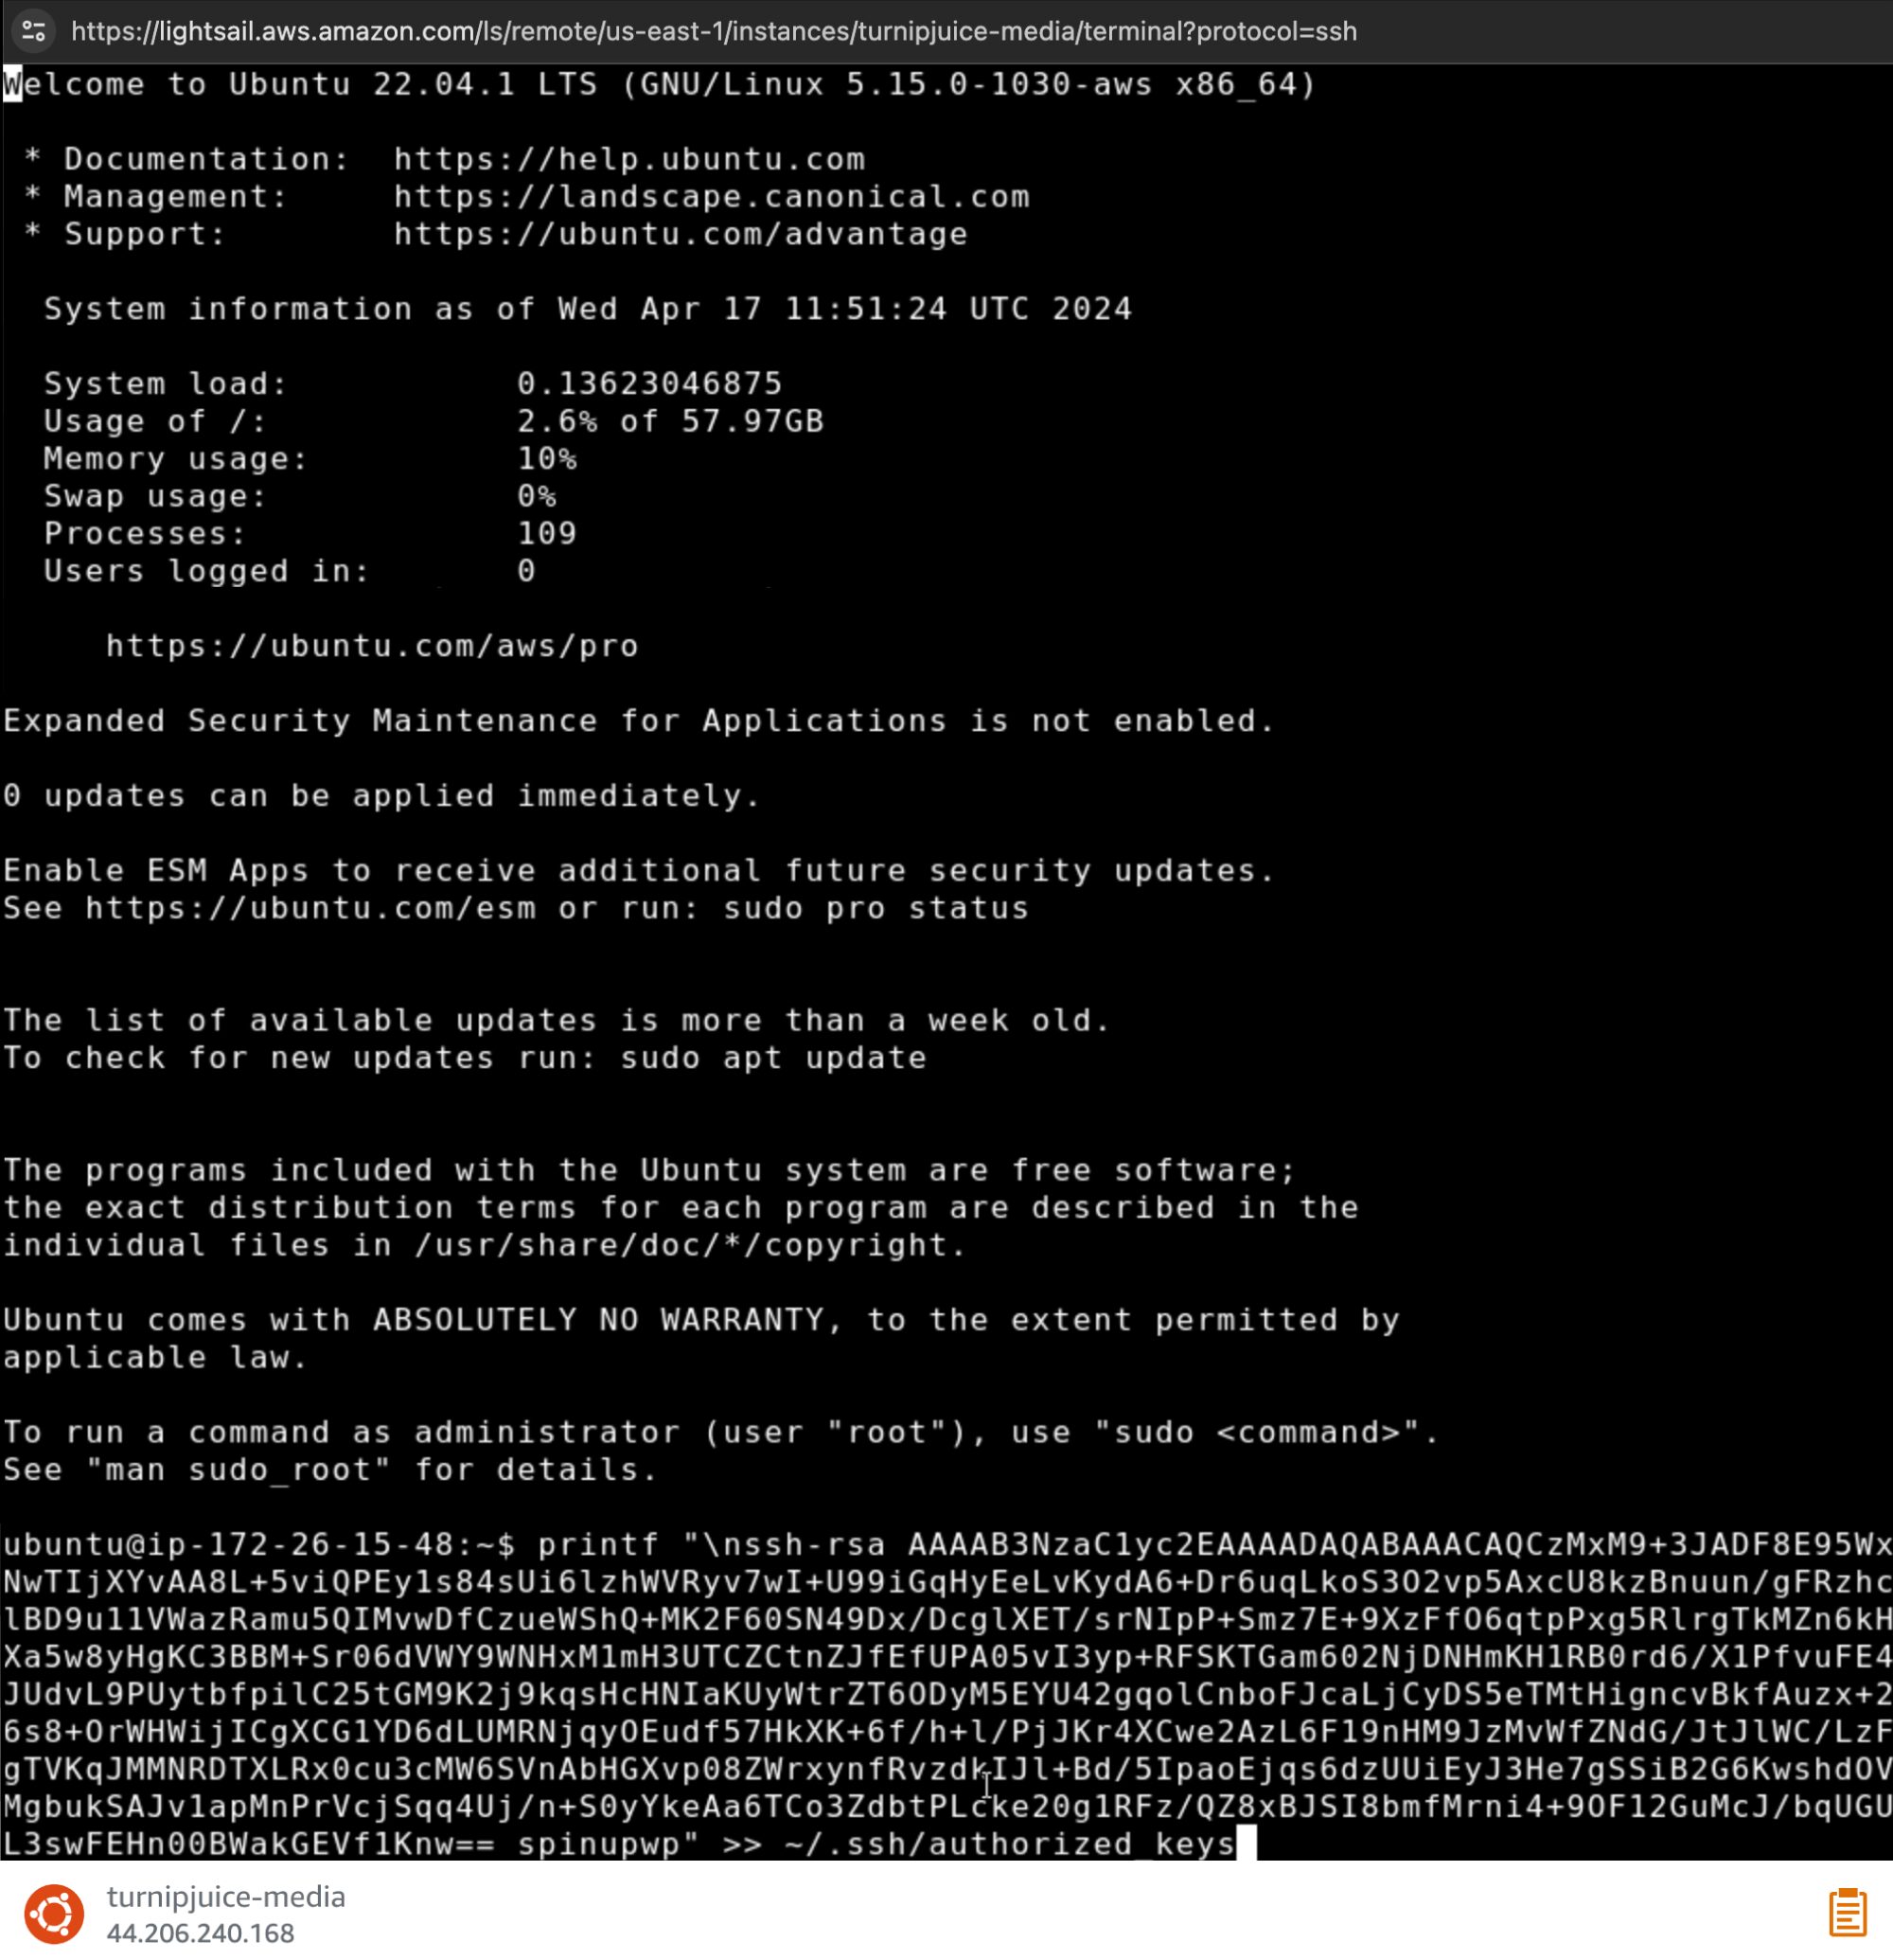Click the sudo apt update command text

click(772, 1058)
